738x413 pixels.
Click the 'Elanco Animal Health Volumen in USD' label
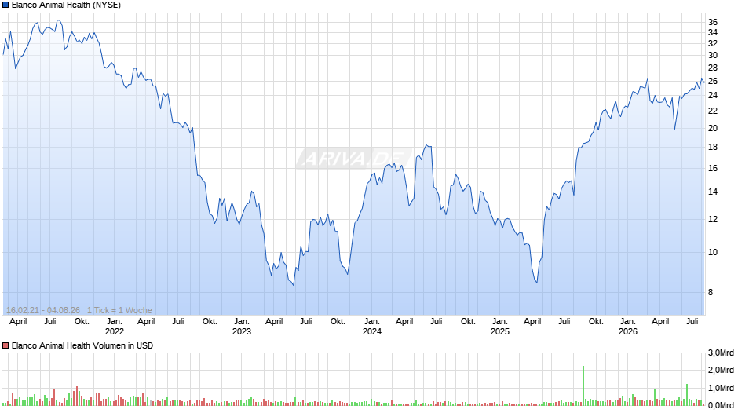point(82,345)
